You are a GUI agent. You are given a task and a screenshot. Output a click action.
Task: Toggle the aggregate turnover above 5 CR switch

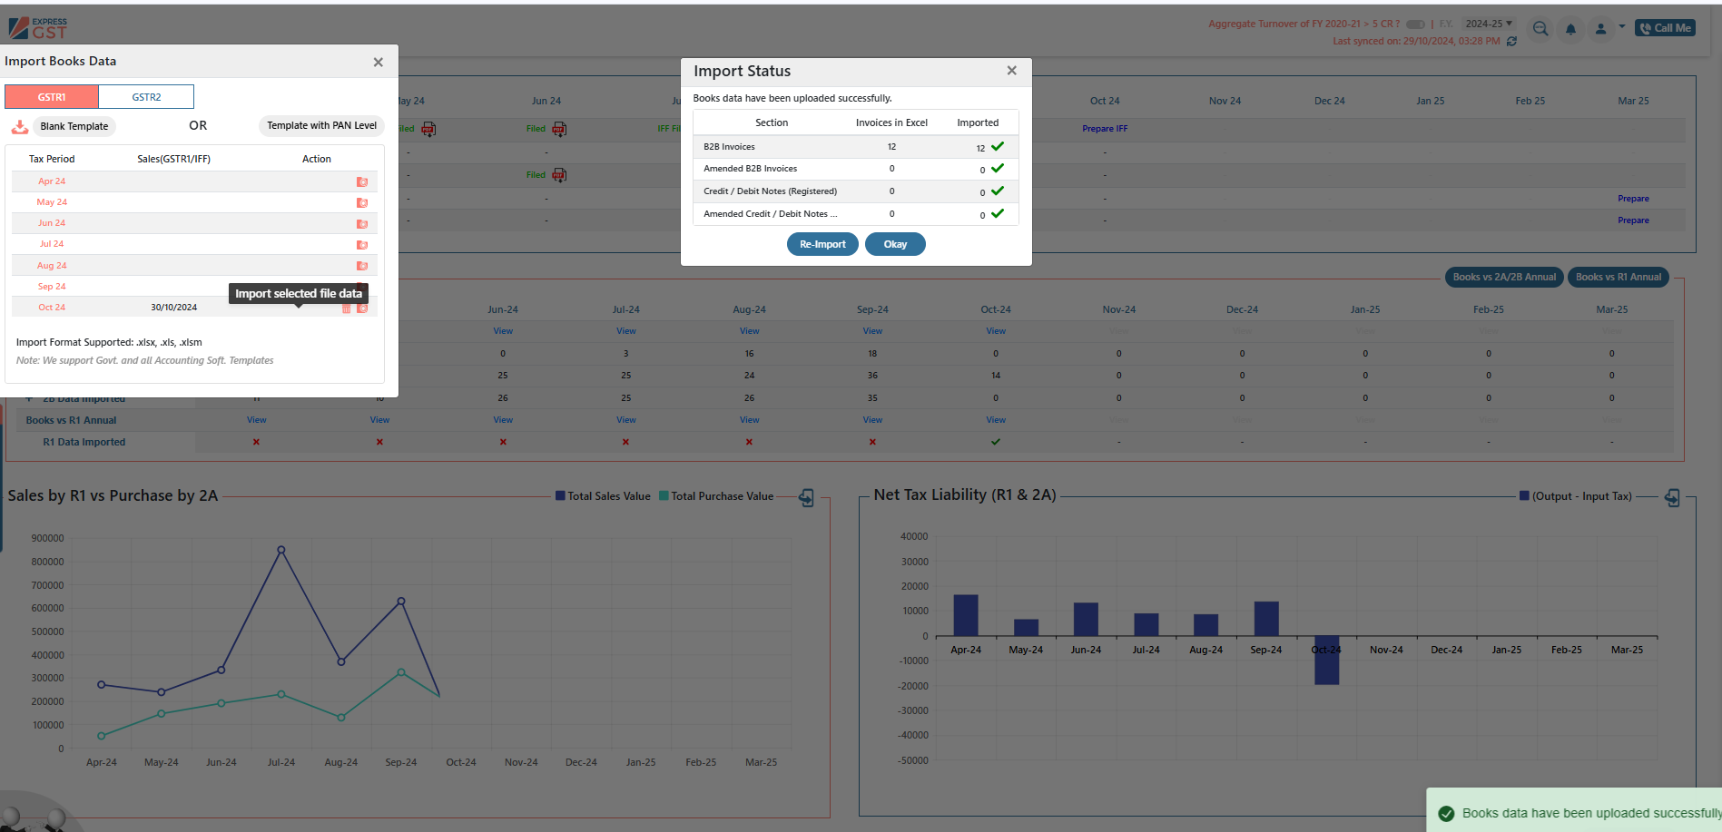(1415, 24)
